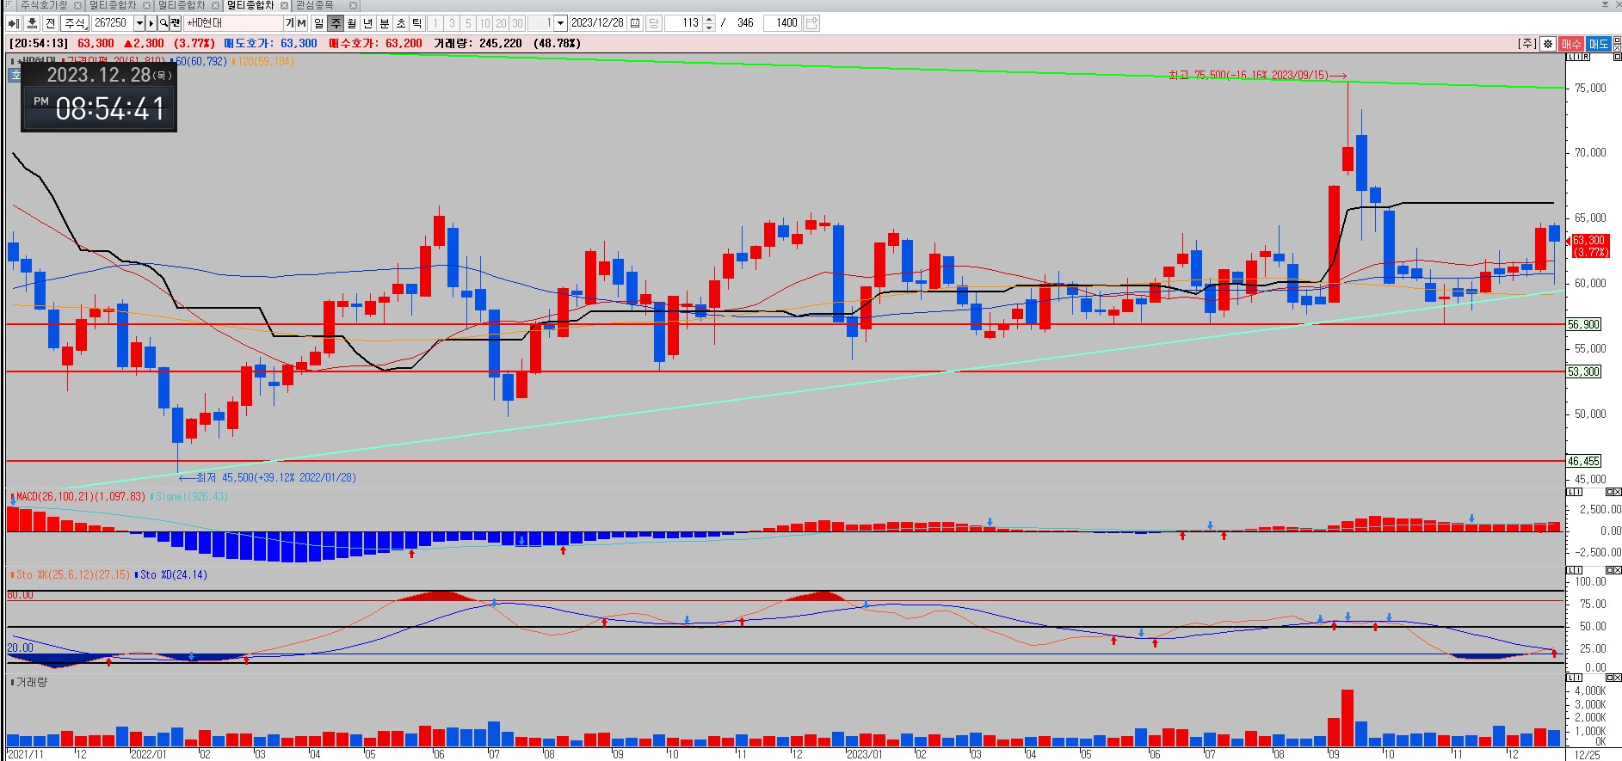
Task: Click the add-chart icon after 1400 field
Action: click(x=812, y=23)
